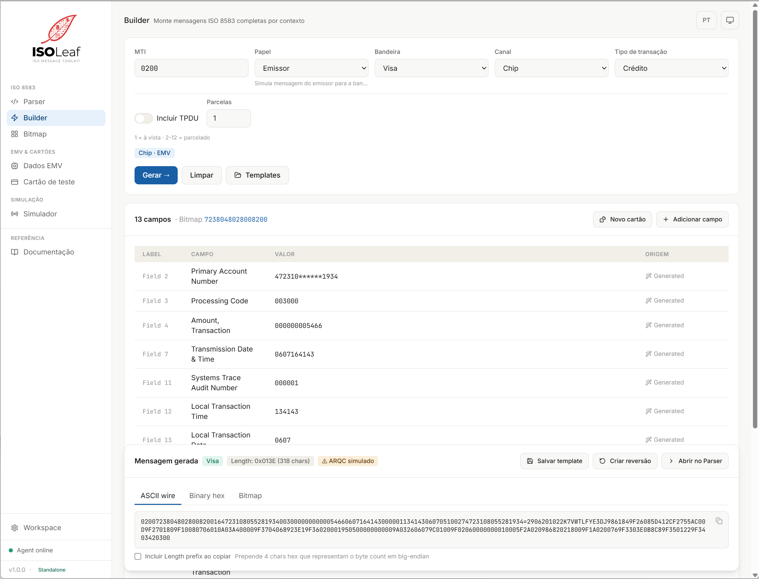The image size is (759, 579).
Task: Click the Generated wand icon for Field 7
Action: click(649, 354)
